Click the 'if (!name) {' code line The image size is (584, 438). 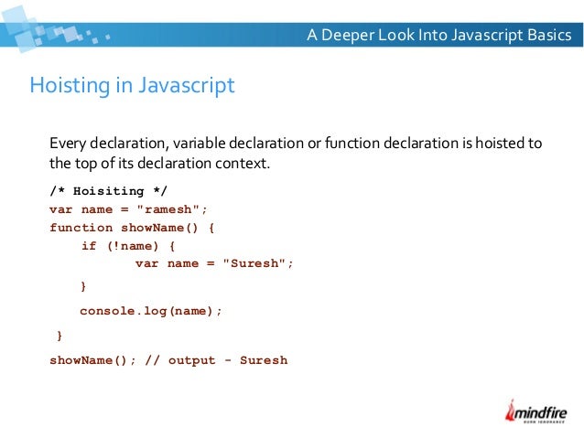coord(128,246)
